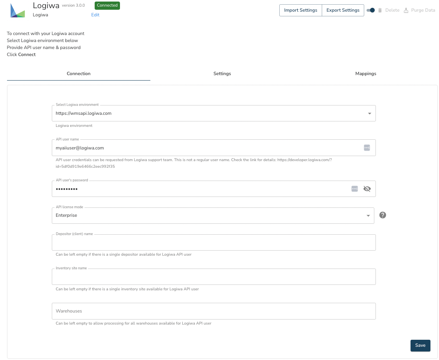The image size is (439, 360).
Task: Click 'Can be left empty if there is a single inventory site' text
Action: (x=127, y=289)
